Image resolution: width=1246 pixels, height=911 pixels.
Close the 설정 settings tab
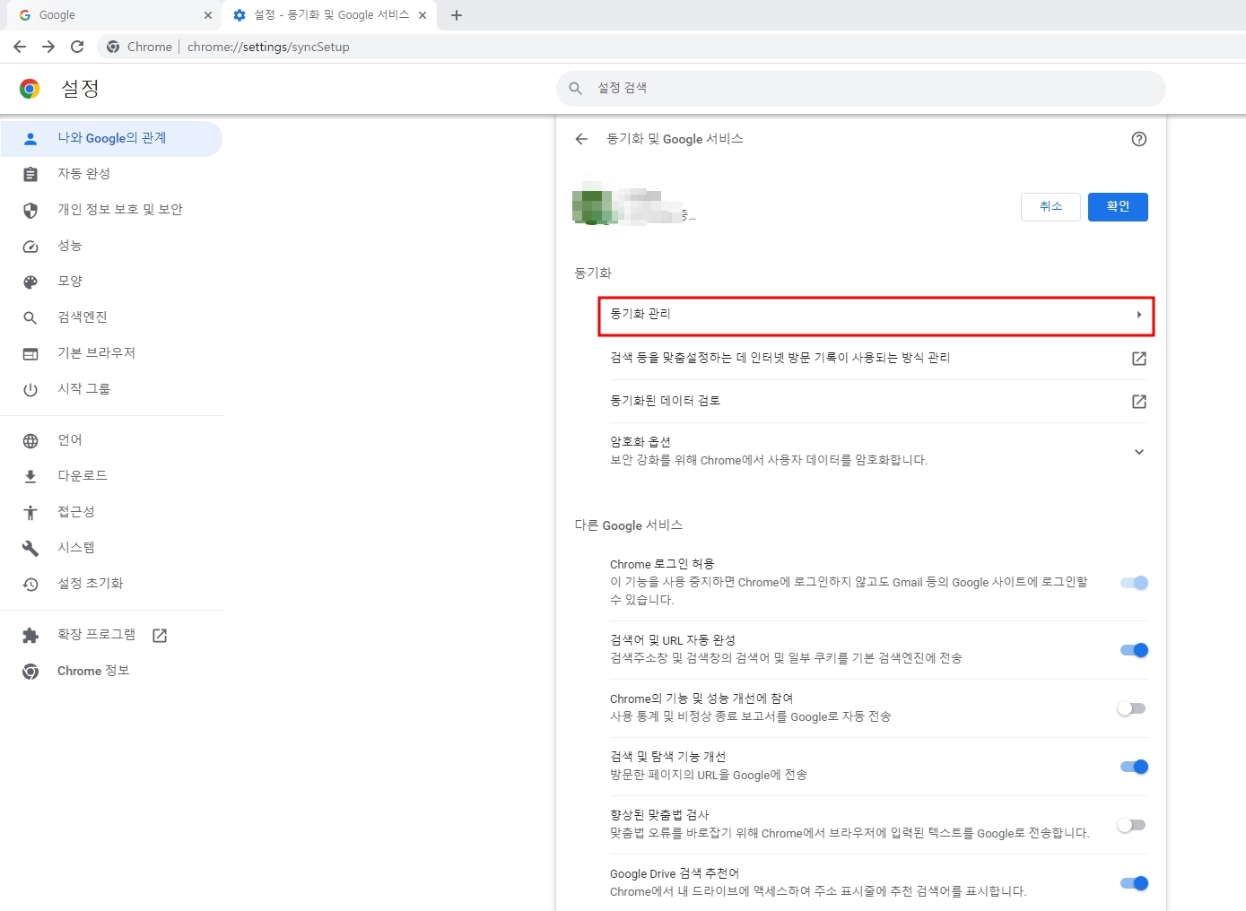tap(423, 15)
